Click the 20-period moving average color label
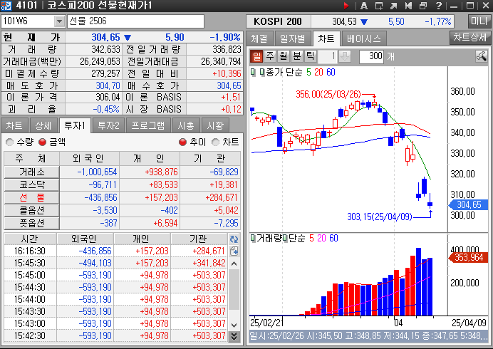493x349 pixels. [319, 73]
